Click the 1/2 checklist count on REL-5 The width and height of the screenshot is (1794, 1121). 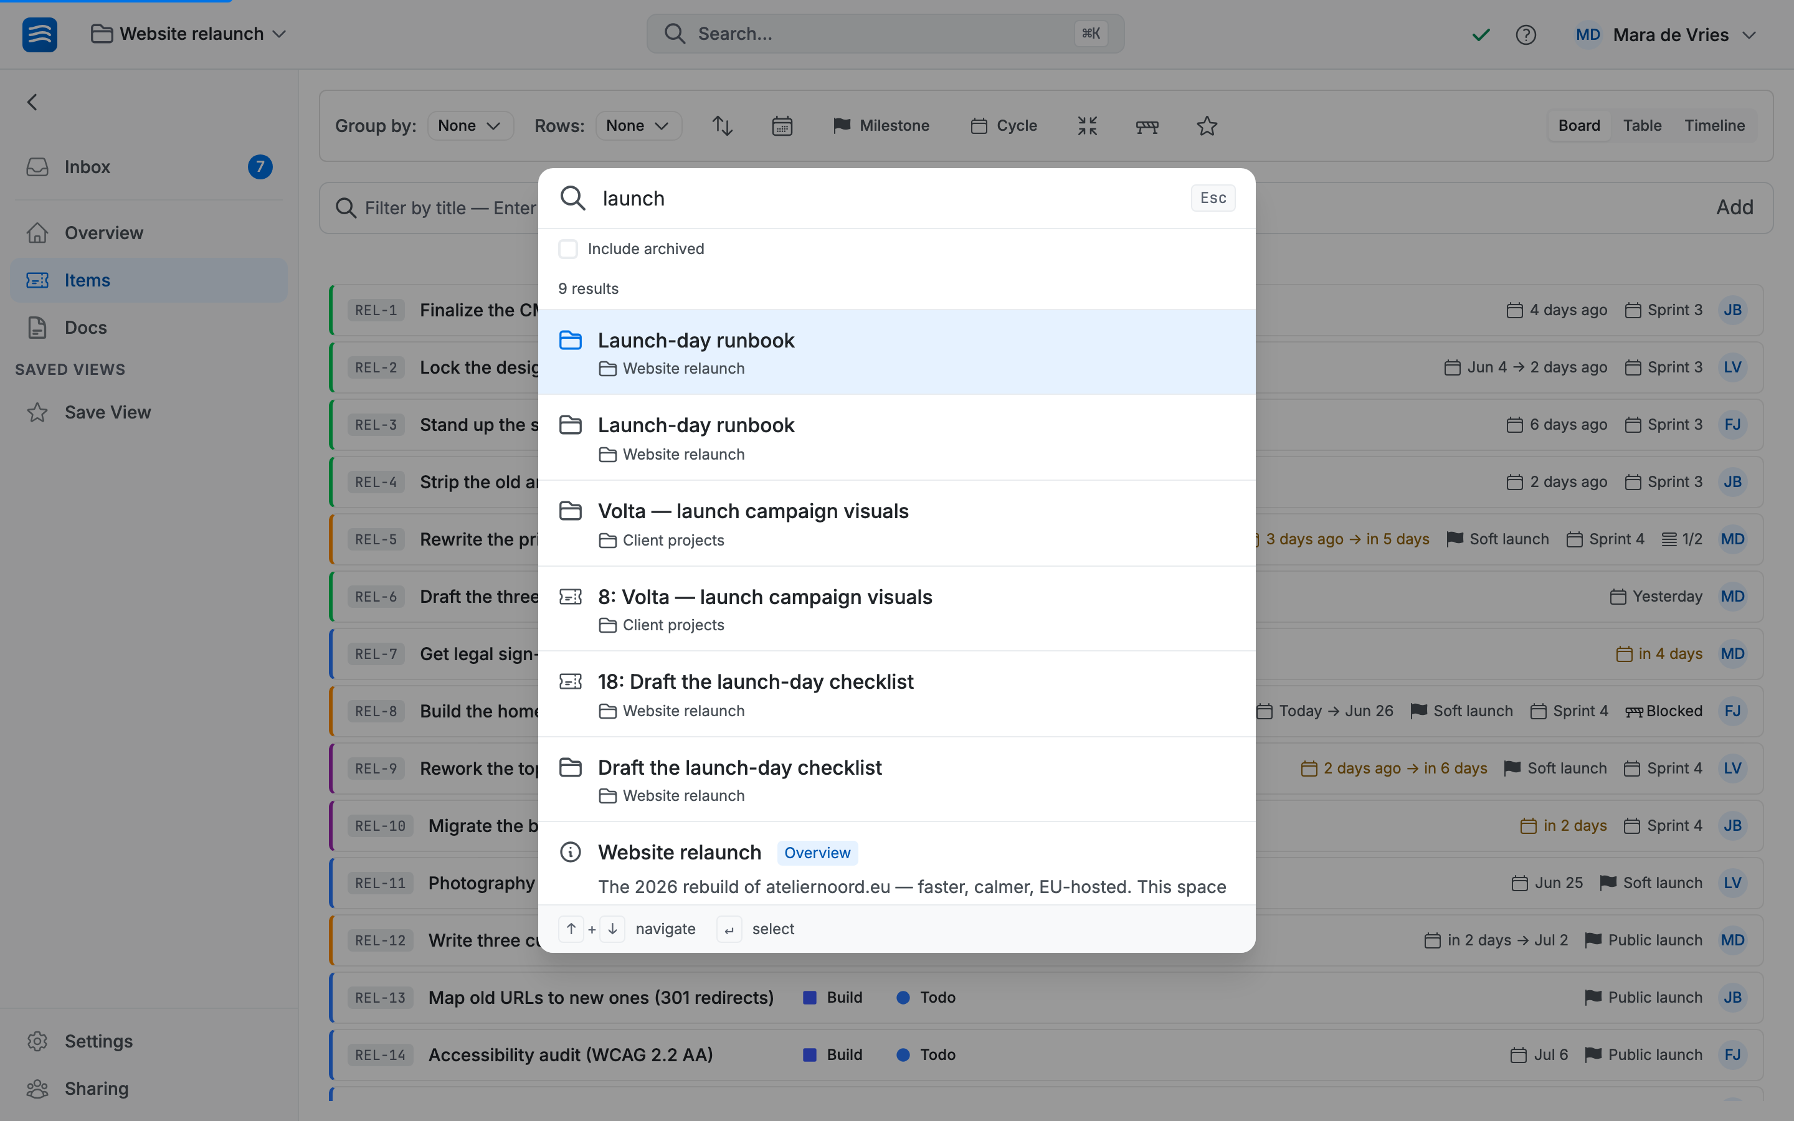(1681, 539)
